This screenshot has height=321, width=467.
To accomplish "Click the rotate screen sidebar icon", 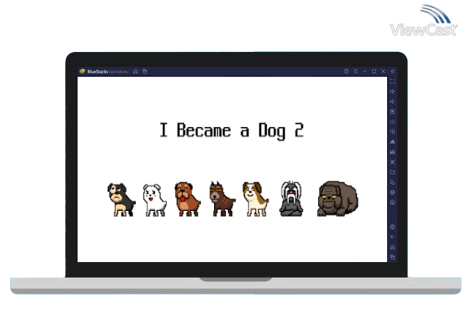I will pyautogui.click(x=393, y=182).
